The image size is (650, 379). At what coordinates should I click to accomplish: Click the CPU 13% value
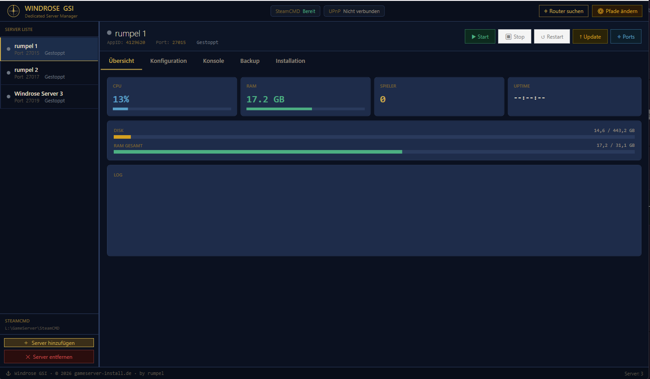(121, 99)
